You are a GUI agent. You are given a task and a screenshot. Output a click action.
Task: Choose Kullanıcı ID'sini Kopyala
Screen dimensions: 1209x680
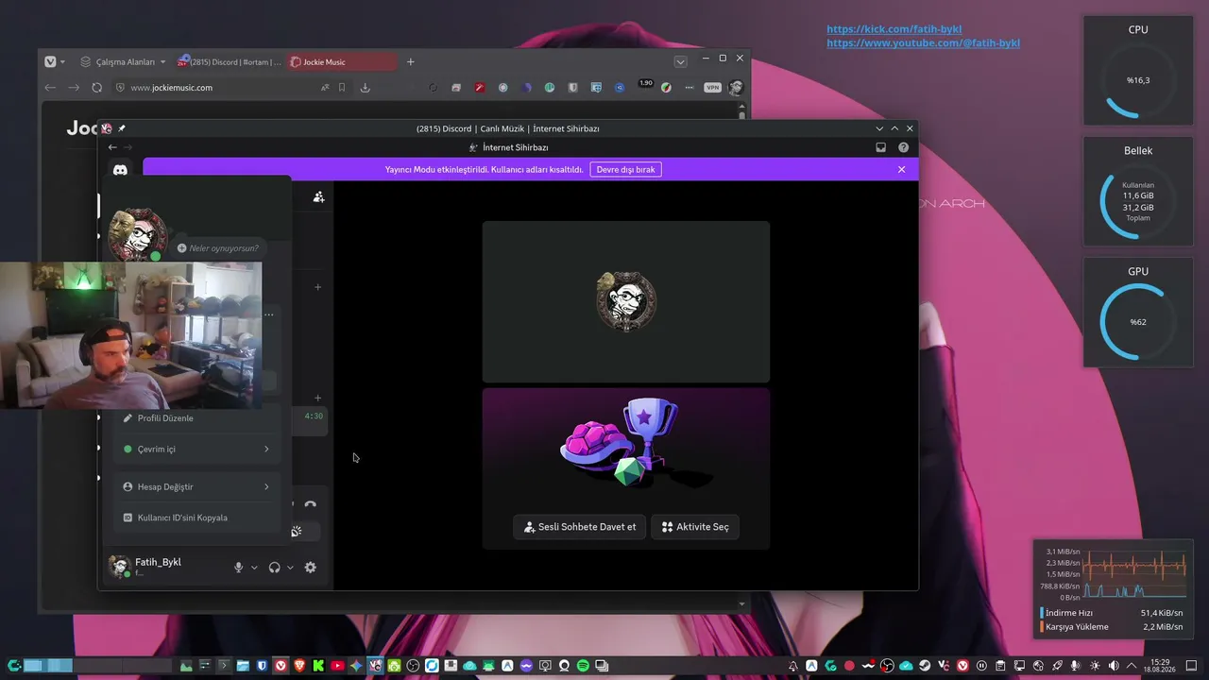tap(197, 518)
